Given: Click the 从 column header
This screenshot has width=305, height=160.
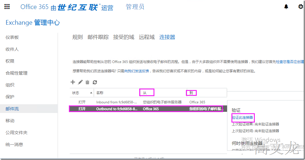Looking at the screenshot, I should 145,93.
